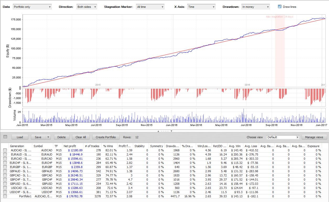Image resolution: width=329 pixels, height=202 pixels.
Task: Open the Choose view 'Default' dropdown
Action: pyautogui.click(x=283, y=137)
